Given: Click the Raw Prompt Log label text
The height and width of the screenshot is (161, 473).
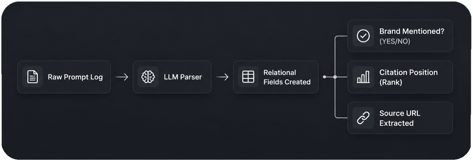Looking at the screenshot, I should click(x=75, y=77).
